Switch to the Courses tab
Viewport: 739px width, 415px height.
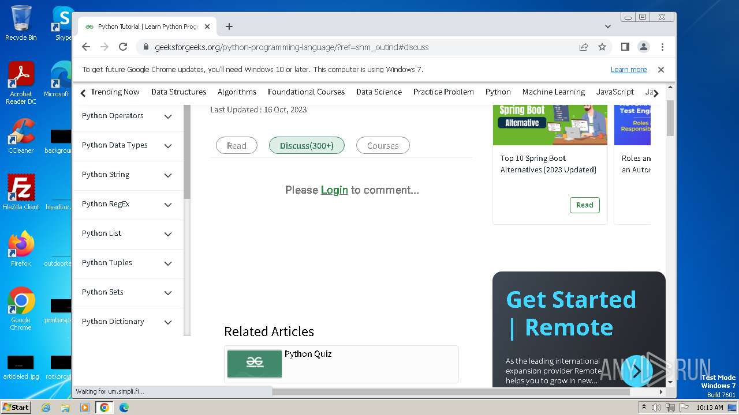click(x=383, y=146)
